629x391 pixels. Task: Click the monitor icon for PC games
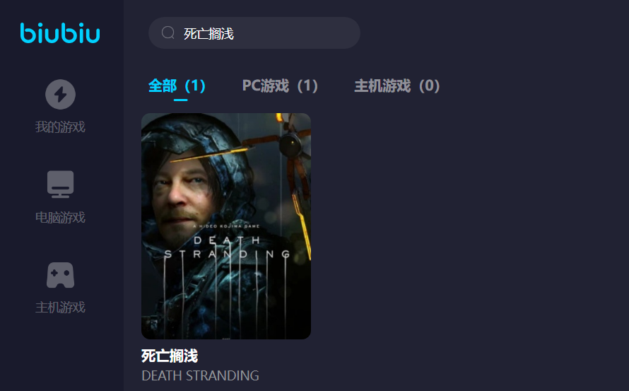click(60, 185)
